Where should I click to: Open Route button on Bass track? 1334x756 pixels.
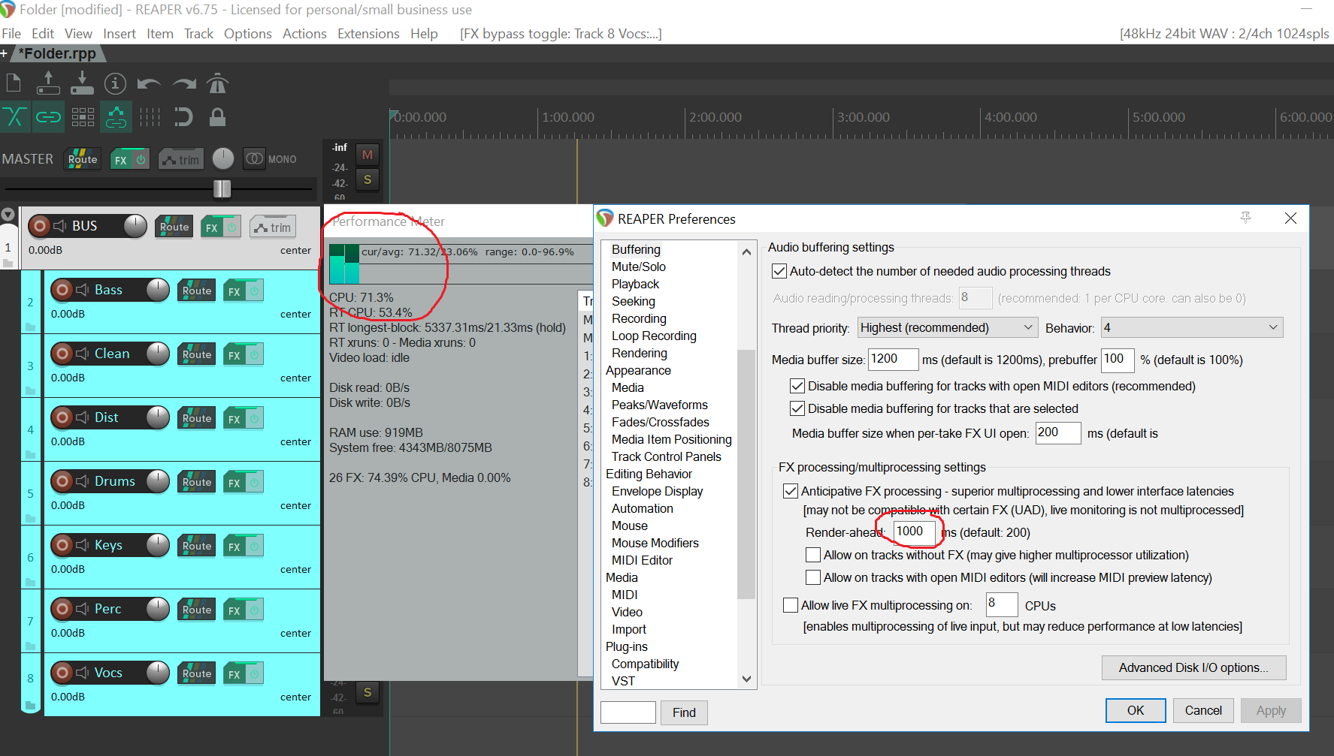click(x=196, y=291)
